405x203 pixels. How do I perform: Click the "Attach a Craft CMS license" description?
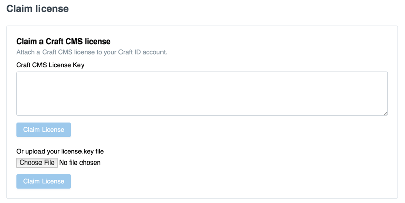coord(92,52)
